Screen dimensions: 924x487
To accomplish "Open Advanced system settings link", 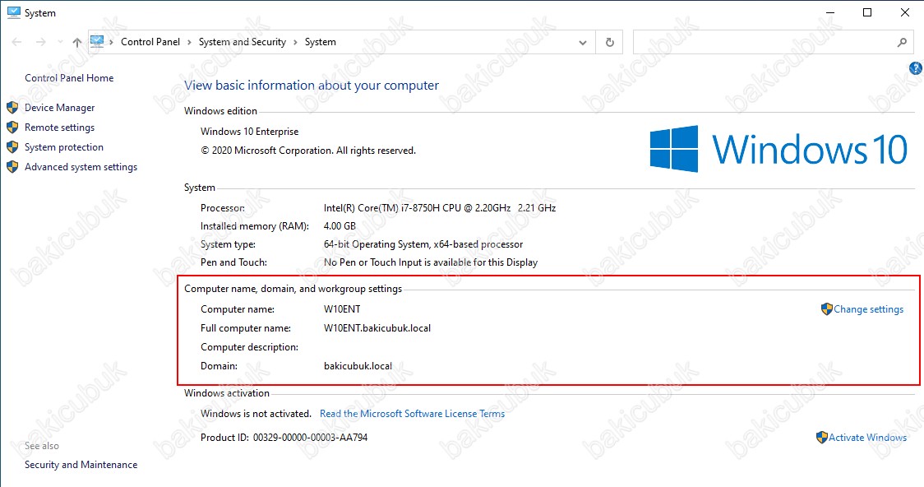I will [81, 167].
